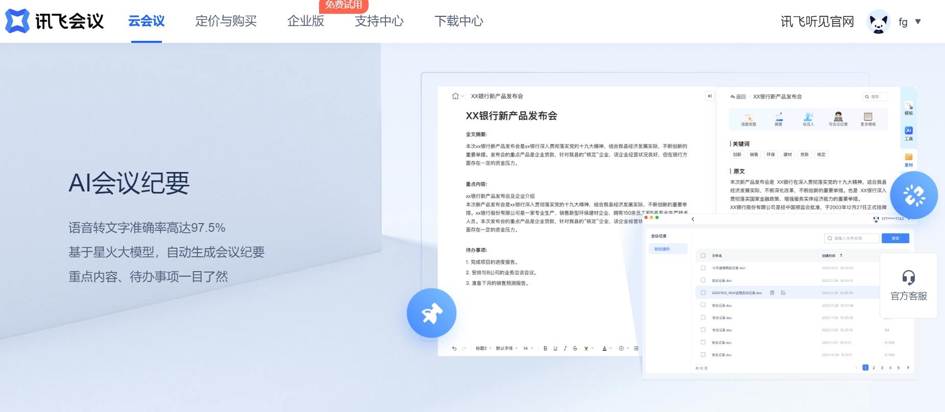The width and height of the screenshot is (945, 412).
Task: Click the 建材 keyword tag
Action: tap(788, 155)
